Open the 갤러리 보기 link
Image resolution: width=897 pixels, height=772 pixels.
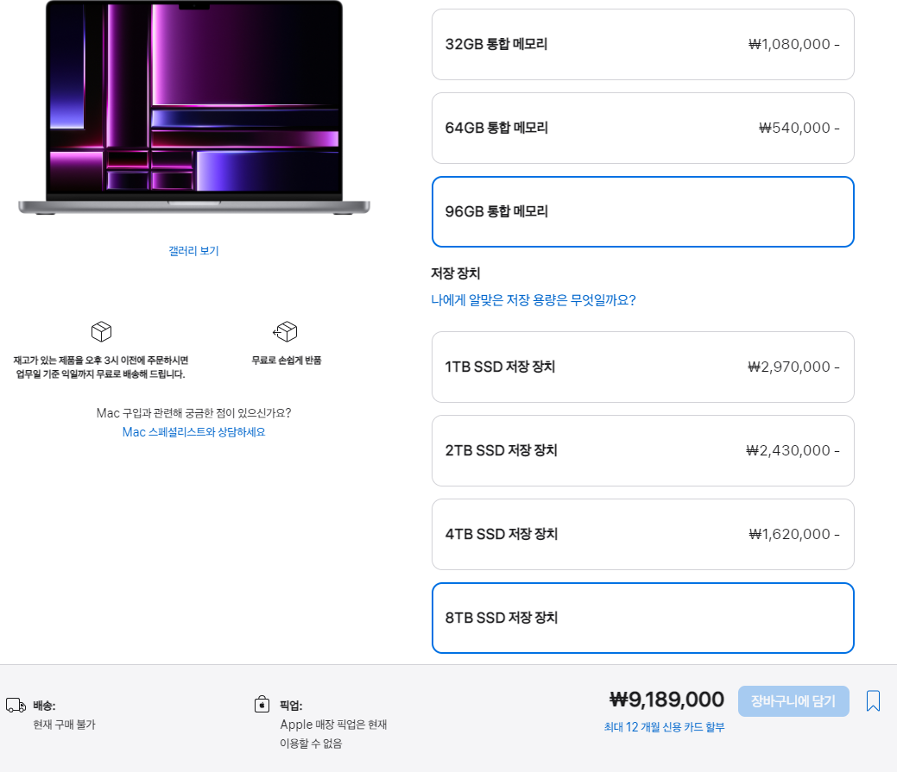tap(194, 251)
